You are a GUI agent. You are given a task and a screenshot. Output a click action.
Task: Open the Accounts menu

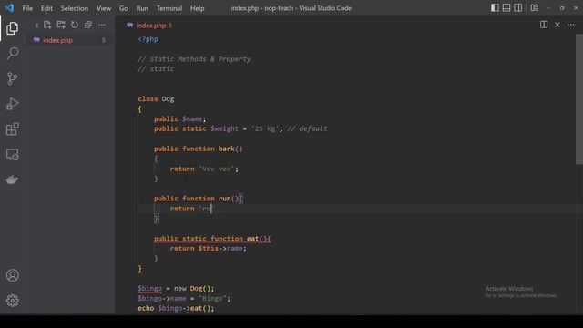[x=12, y=275]
